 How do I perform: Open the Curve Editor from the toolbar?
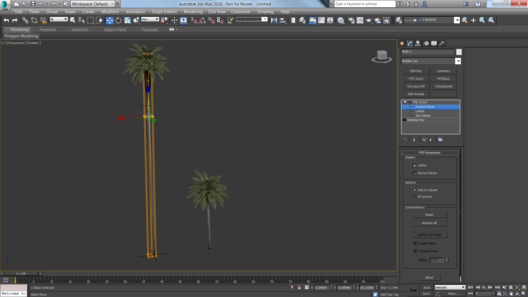(x=321, y=20)
